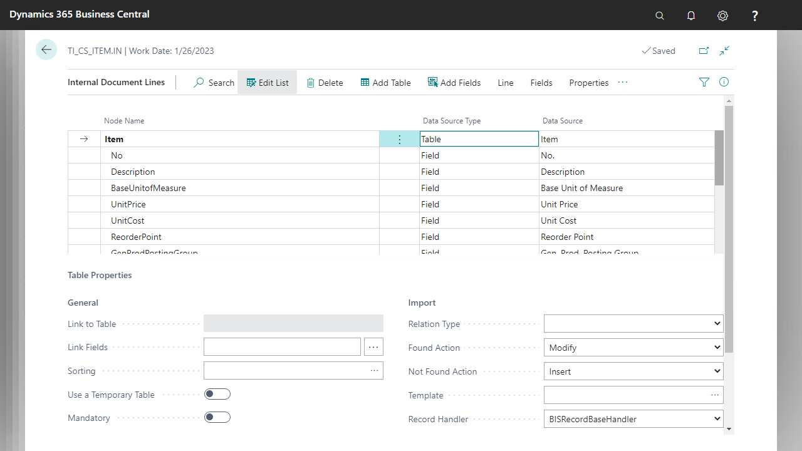802x451 pixels.
Task: Click the Link Fields input box
Action: pyautogui.click(x=282, y=347)
